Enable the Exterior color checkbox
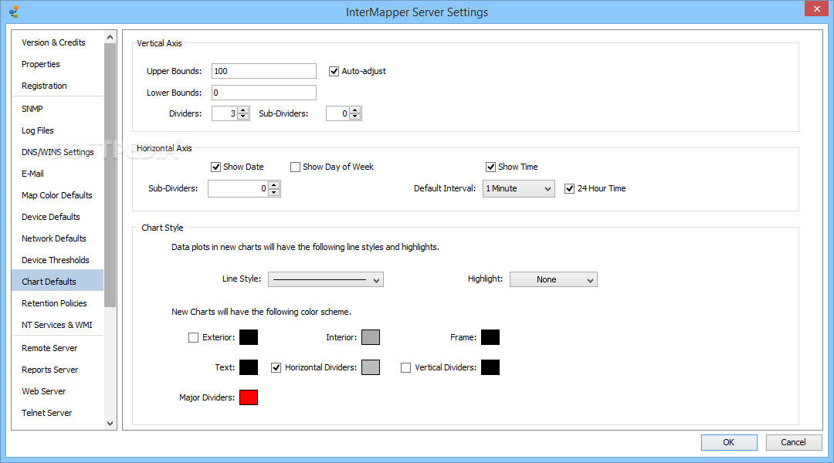This screenshot has width=834, height=463. point(194,337)
